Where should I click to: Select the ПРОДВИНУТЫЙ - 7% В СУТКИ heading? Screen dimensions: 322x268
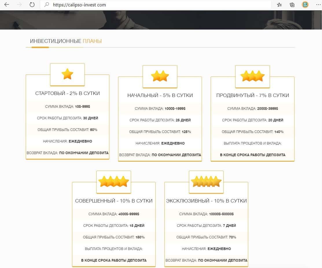coord(253,95)
